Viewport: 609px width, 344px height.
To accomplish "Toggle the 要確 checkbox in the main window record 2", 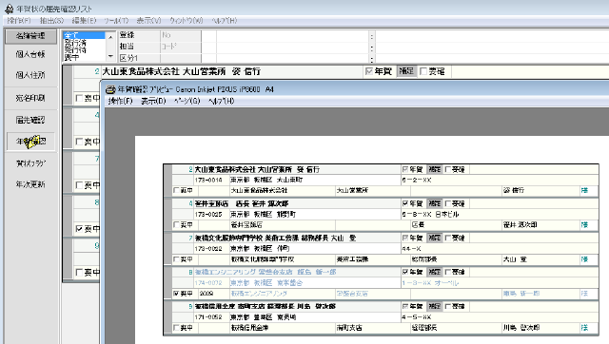I will point(423,71).
